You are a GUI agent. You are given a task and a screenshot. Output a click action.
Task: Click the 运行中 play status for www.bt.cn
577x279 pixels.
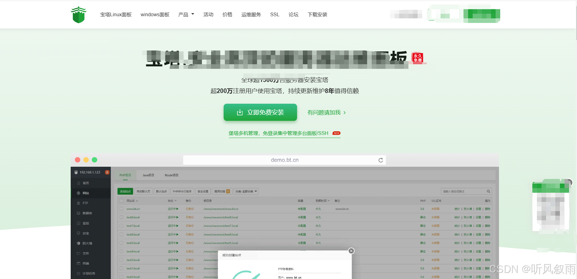tap(173, 209)
